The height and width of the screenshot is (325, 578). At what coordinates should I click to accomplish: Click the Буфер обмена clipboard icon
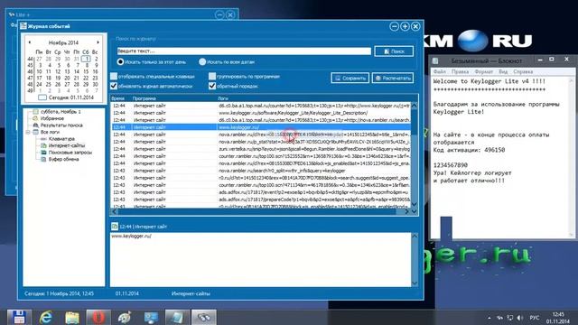[43, 159]
